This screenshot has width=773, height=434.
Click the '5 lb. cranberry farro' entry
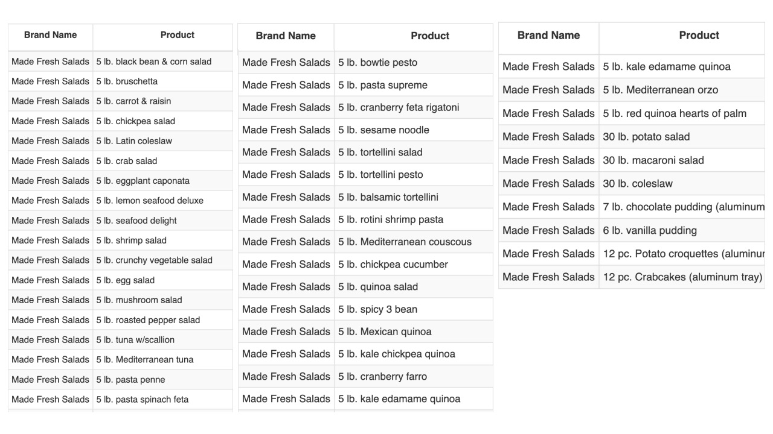click(x=414, y=376)
